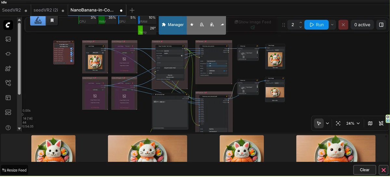Viewport: 390px width, 177px height.
Task: Decrease the batch count stepper
Action: point(301,27)
